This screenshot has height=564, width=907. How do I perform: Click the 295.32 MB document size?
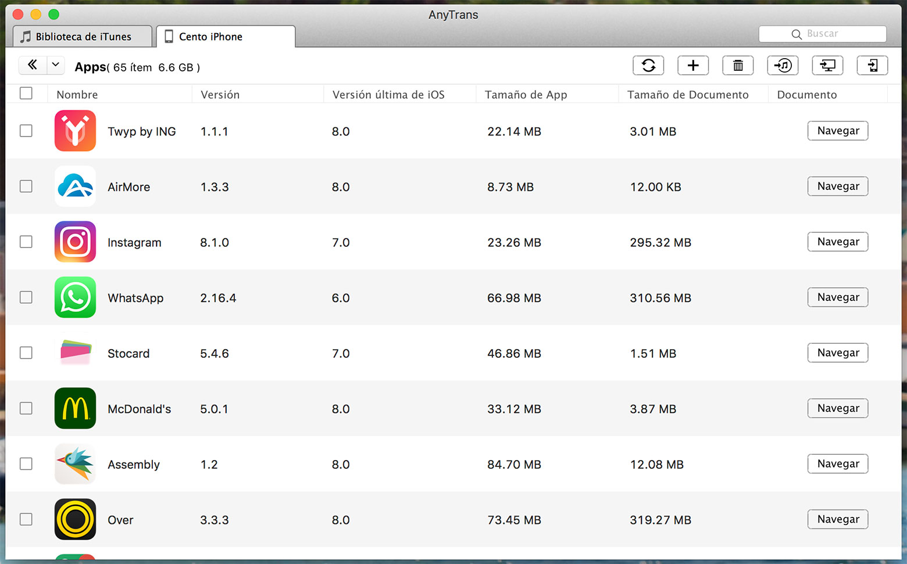660,243
